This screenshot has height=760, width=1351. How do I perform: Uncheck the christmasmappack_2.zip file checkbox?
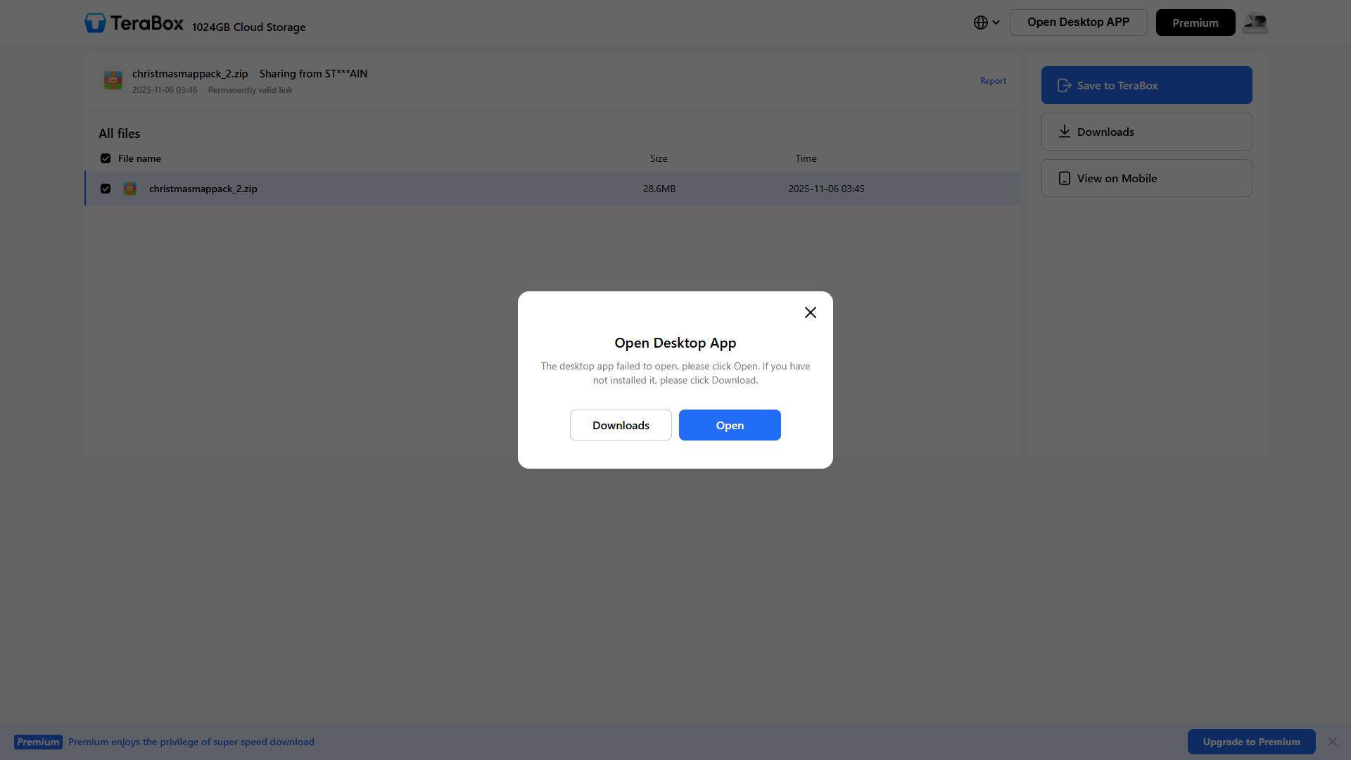coord(106,189)
